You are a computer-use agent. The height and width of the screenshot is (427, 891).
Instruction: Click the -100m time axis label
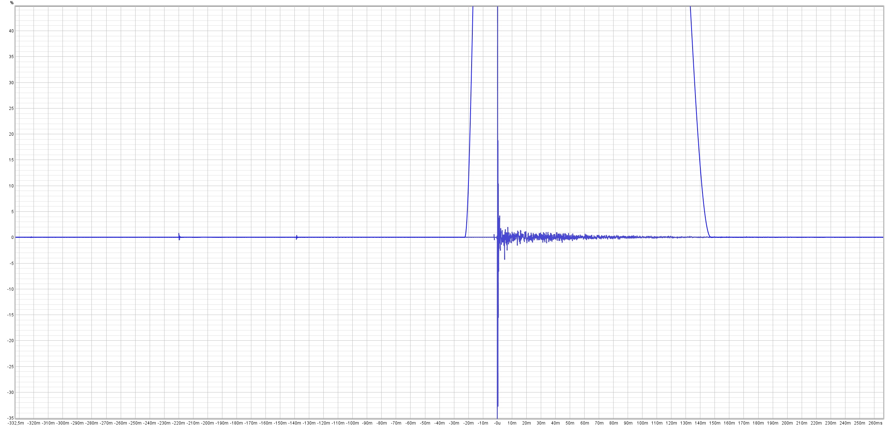[x=352, y=423]
